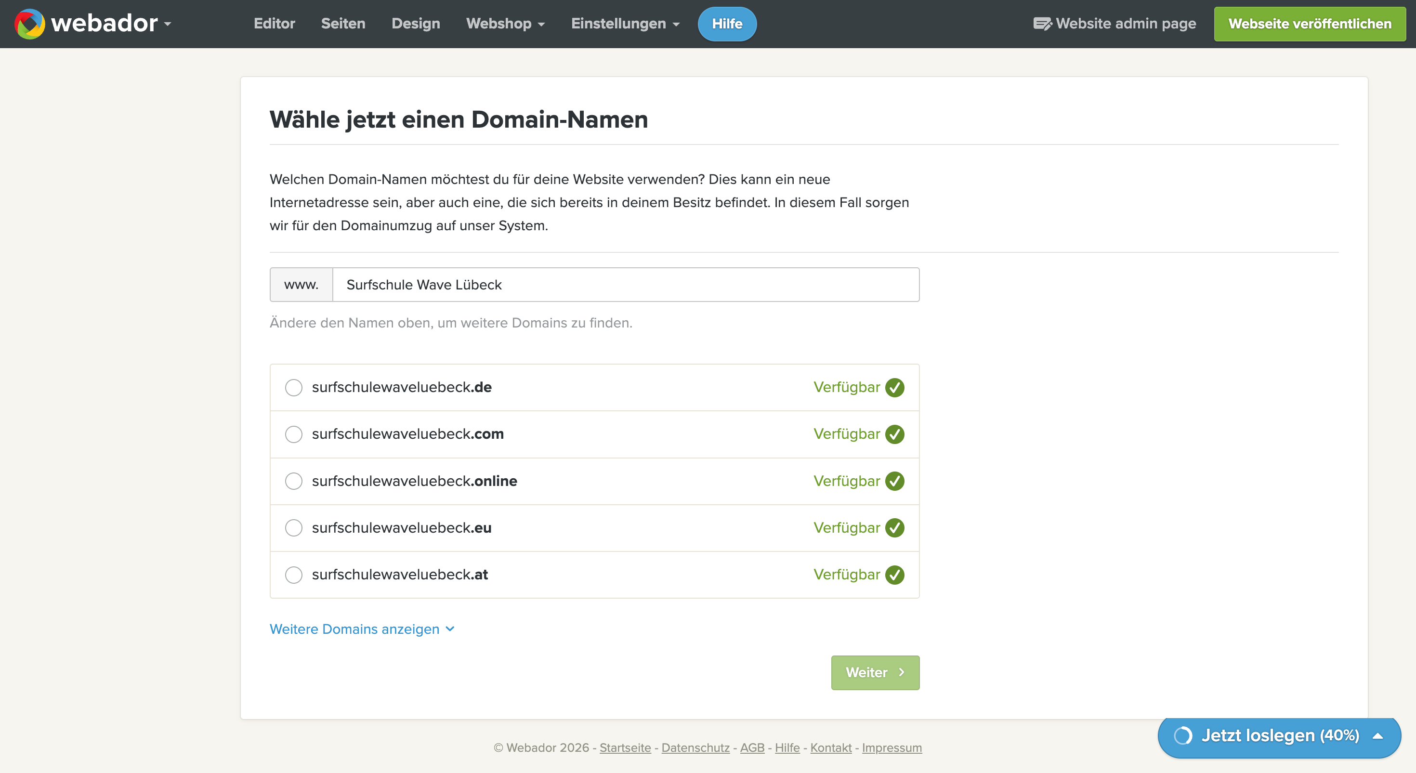Click the Website admin page edit icon
This screenshot has height=773, width=1416.
coord(1042,24)
